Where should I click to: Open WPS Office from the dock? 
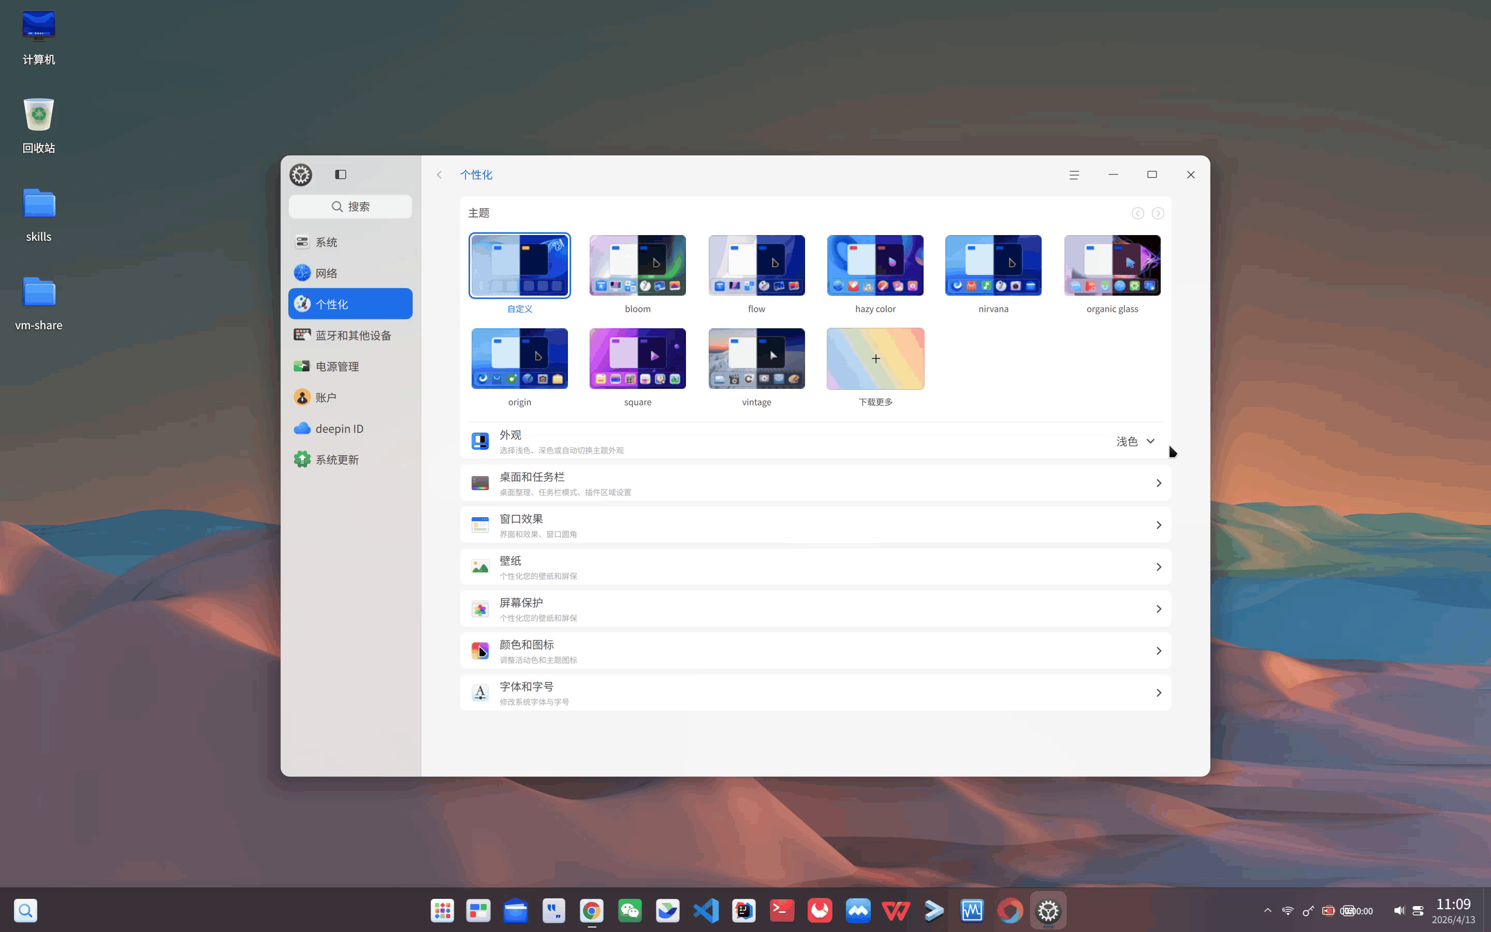point(896,910)
